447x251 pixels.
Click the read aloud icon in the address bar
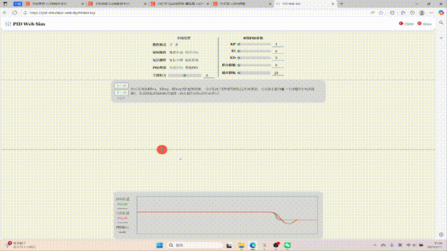point(372,13)
